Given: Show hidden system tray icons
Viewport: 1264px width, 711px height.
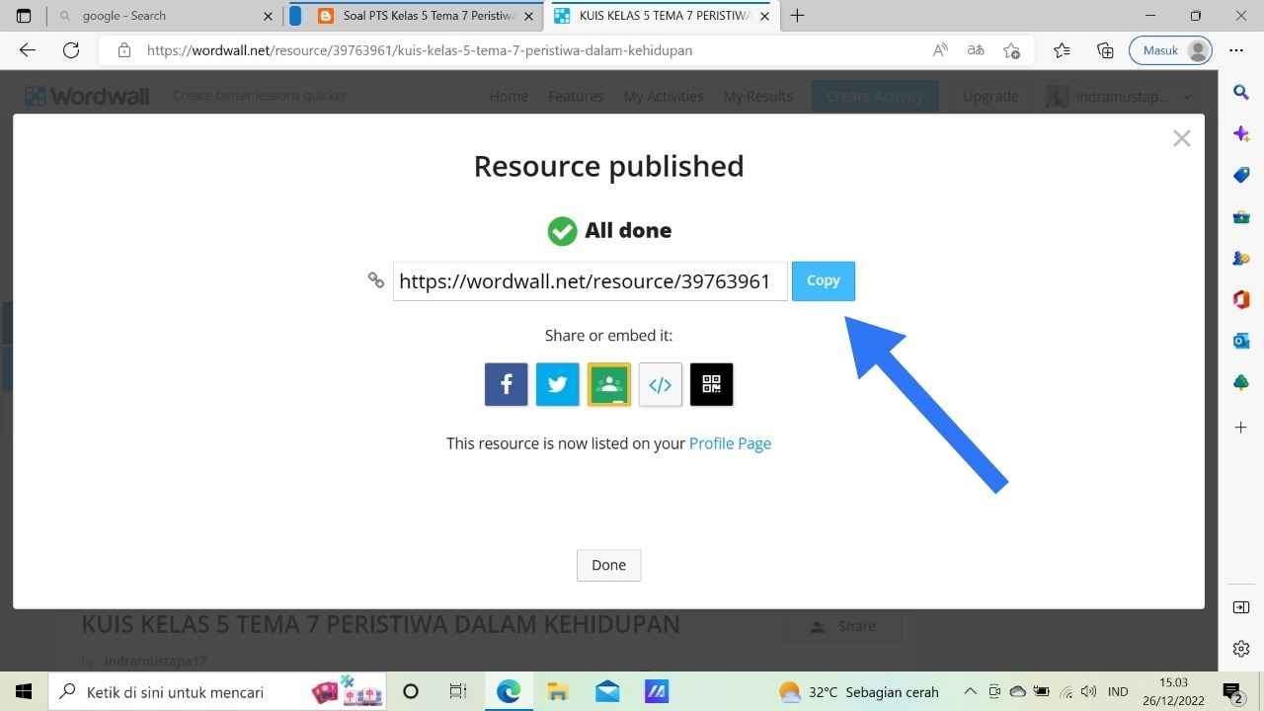Looking at the screenshot, I should point(970,691).
